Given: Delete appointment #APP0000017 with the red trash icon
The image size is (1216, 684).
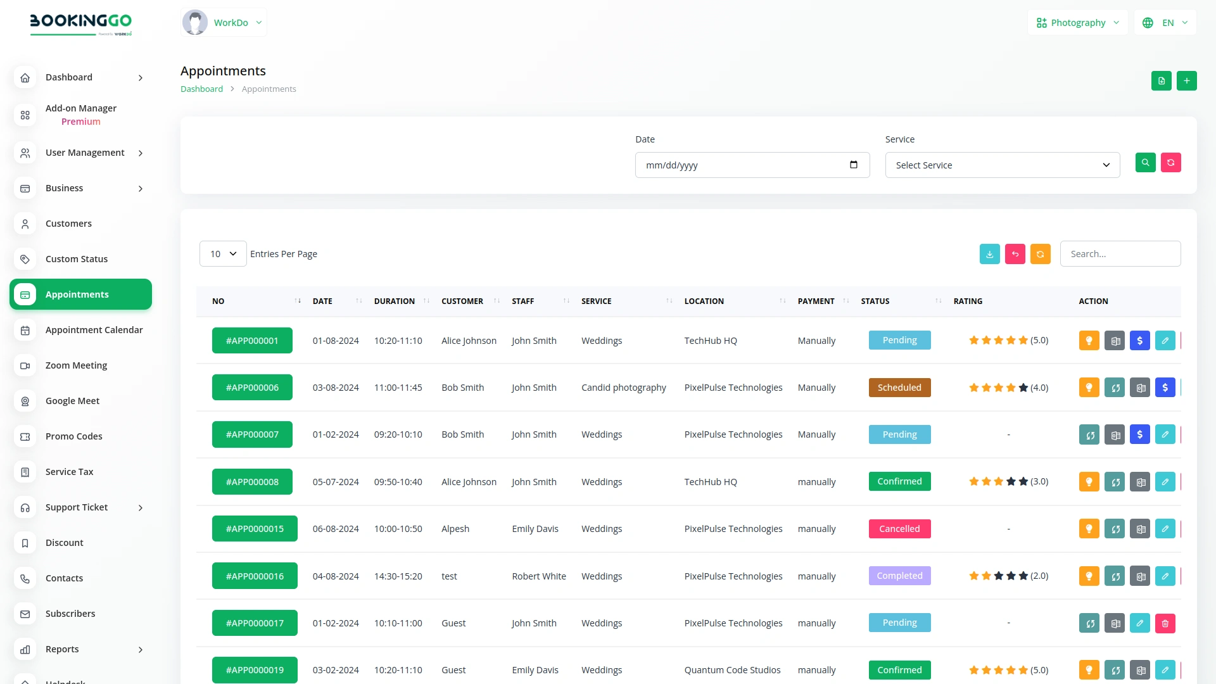Looking at the screenshot, I should pos(1165,623).
